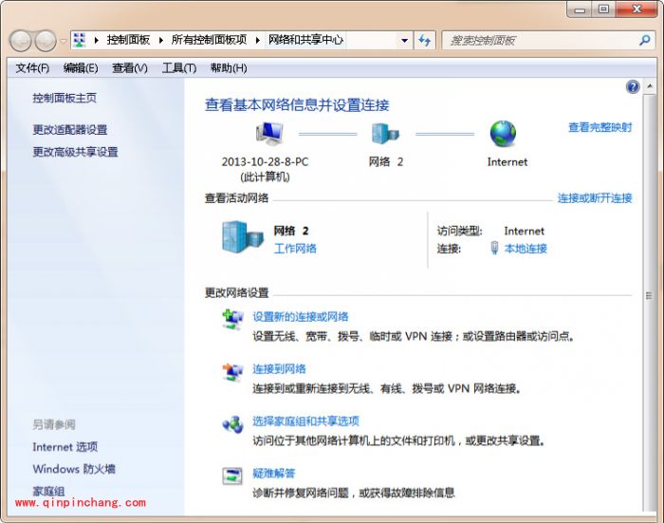The width and height of the screenshot is (664, 523).
Task: Open 更改适配器设置
Action: [70, 130]
